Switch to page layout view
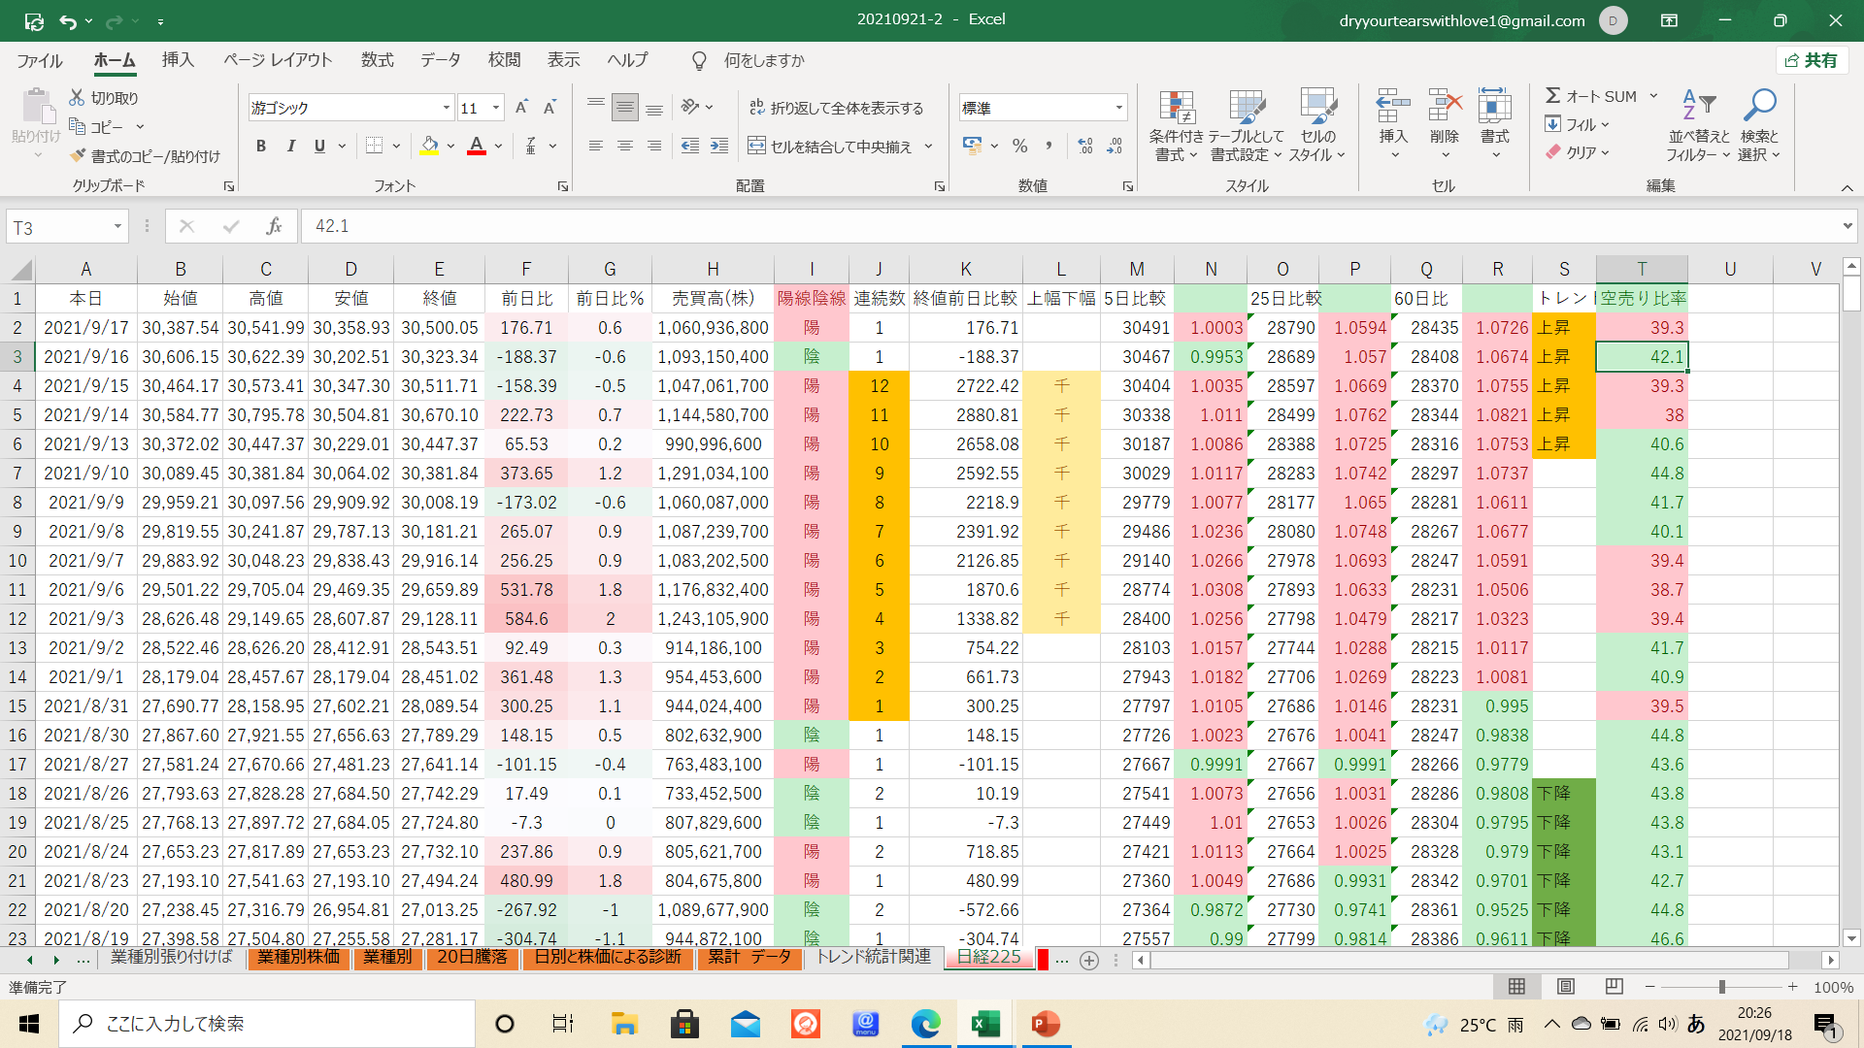The width and height of the screenshot is (1864, 1048). pos(1565,987)
